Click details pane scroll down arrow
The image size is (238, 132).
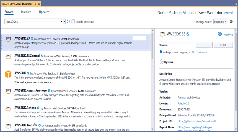236,129
